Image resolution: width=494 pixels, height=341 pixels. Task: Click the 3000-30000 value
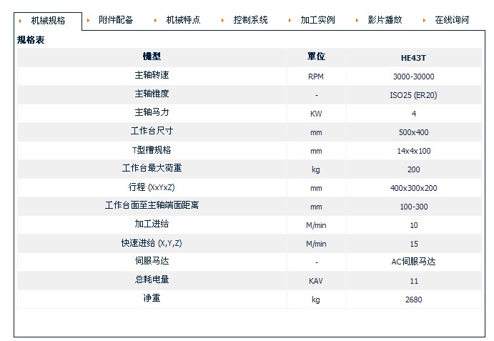pyautogui.click(x=413, y=76)
